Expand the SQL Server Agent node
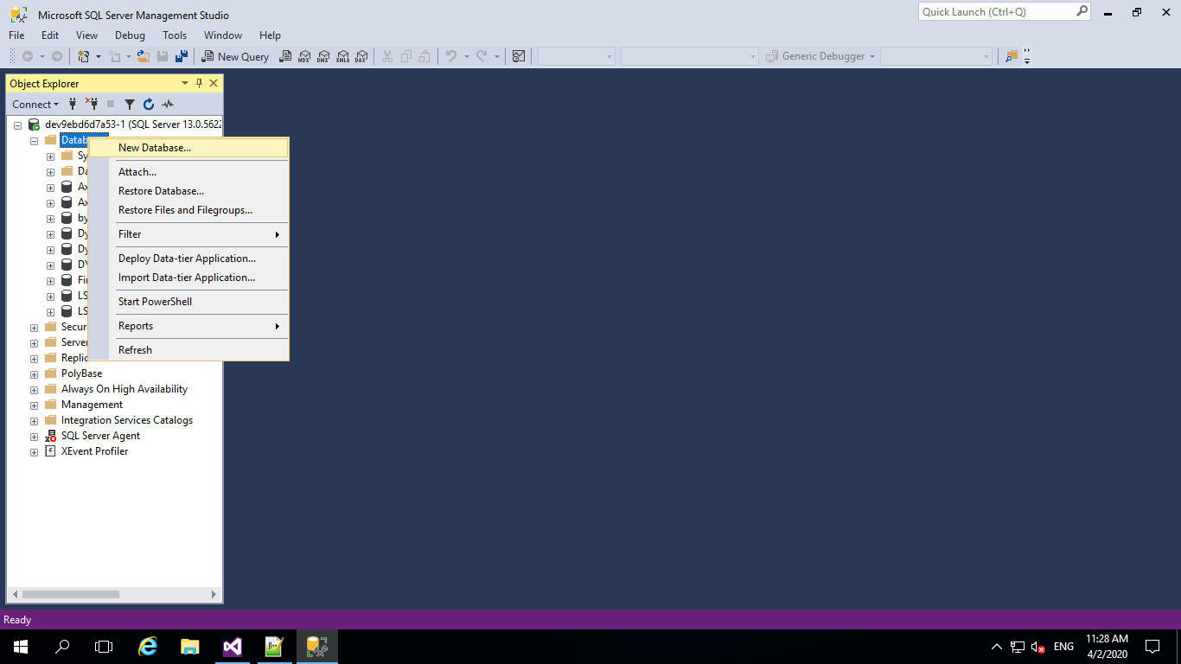1181x664 pixels. 35,437
